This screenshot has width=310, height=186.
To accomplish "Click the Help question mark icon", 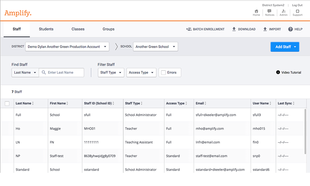I will [290, 29].
